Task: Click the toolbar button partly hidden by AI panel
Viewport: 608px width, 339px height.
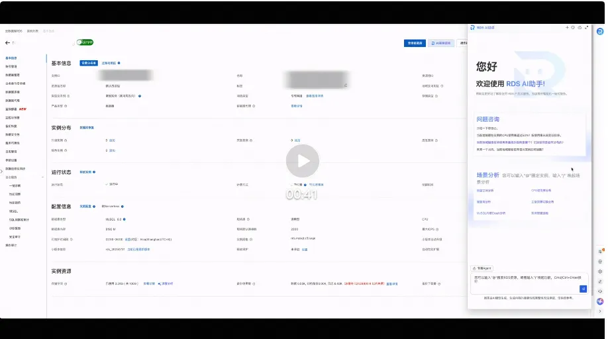Action: [462, 43]
